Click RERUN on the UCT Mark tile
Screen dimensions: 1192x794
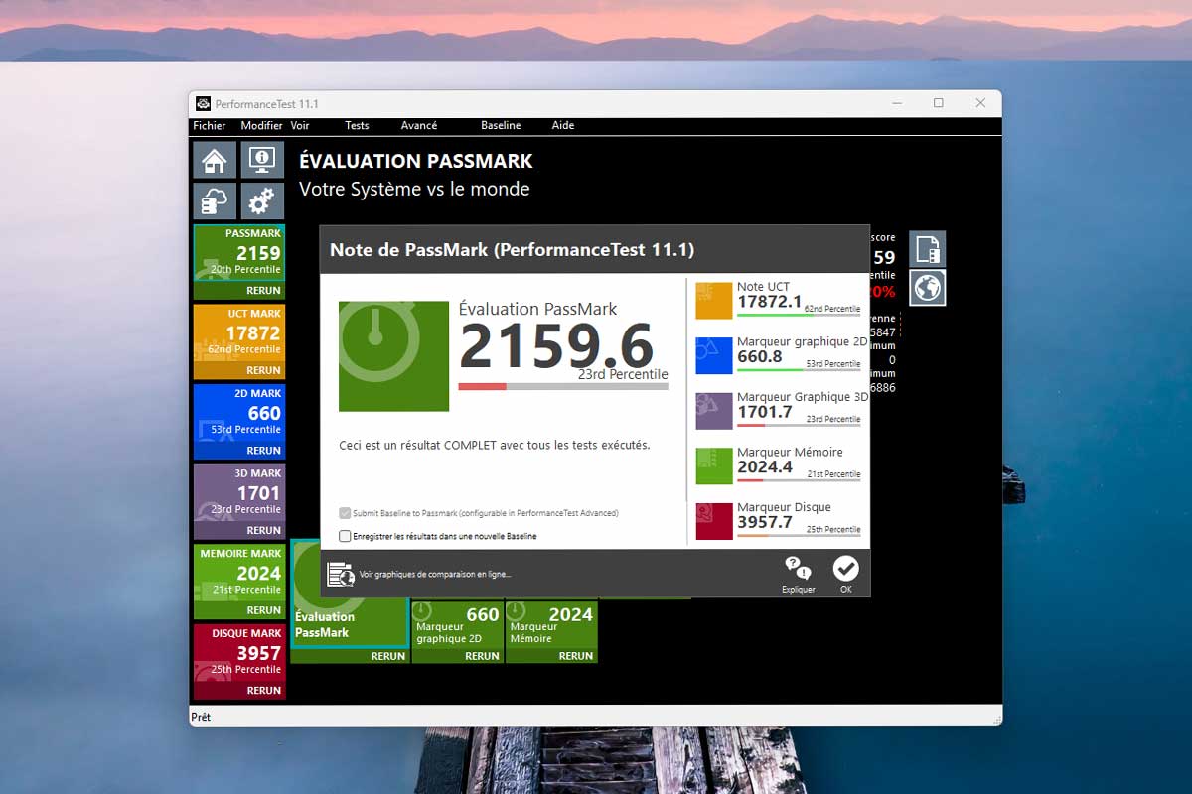263,370
